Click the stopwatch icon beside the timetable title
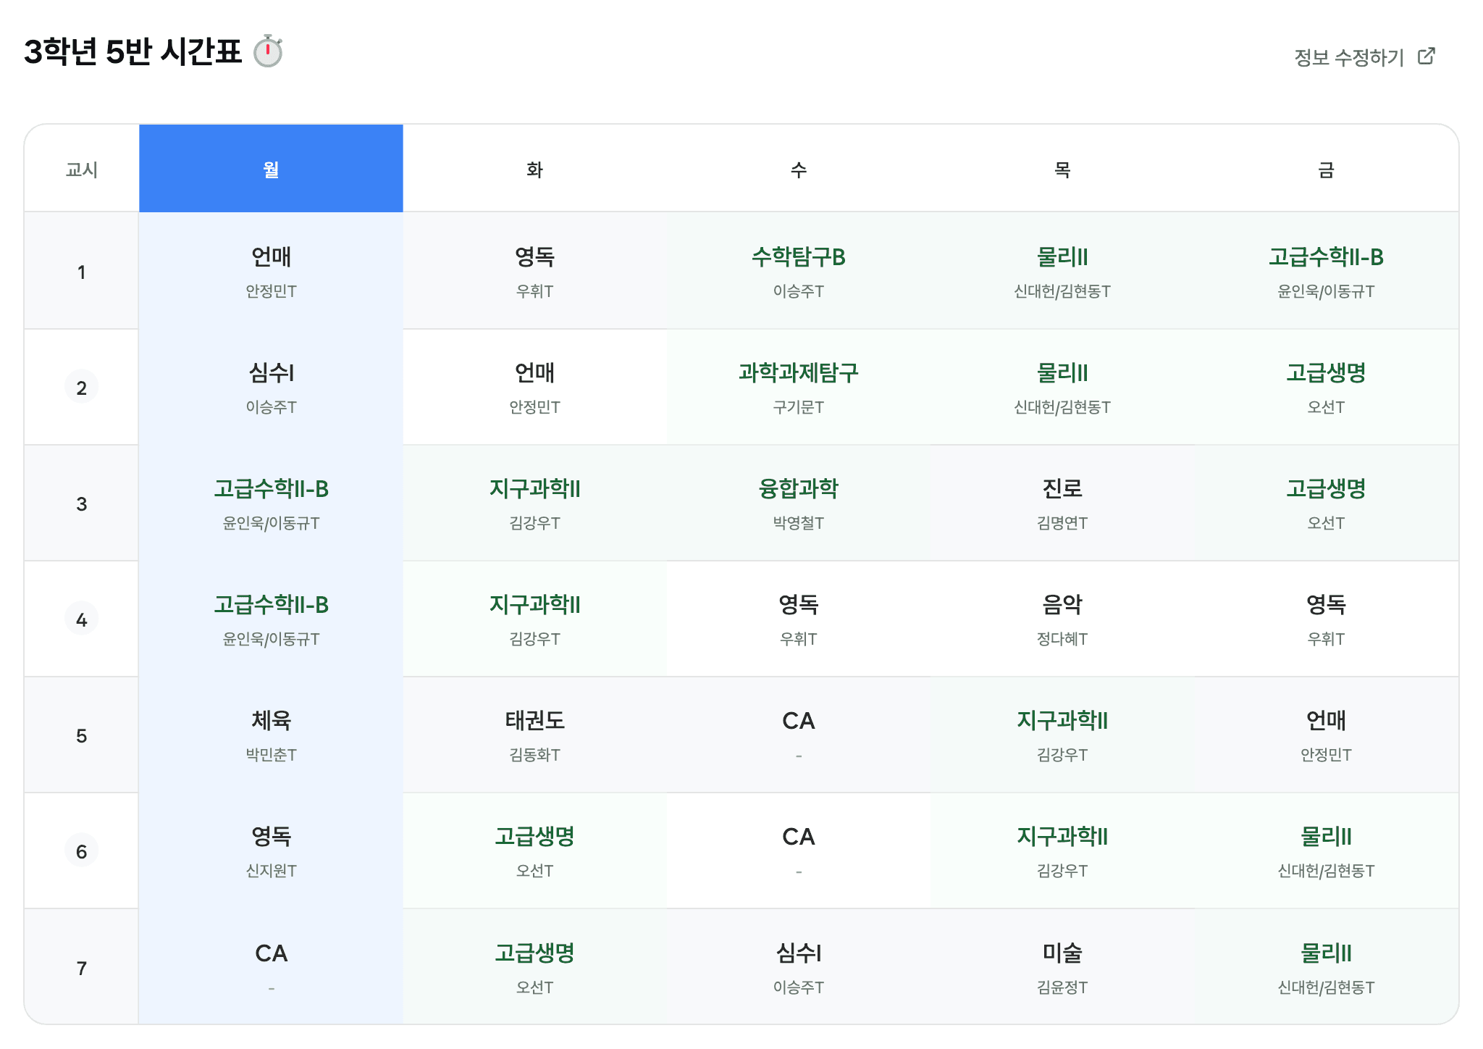 (268, 51)
